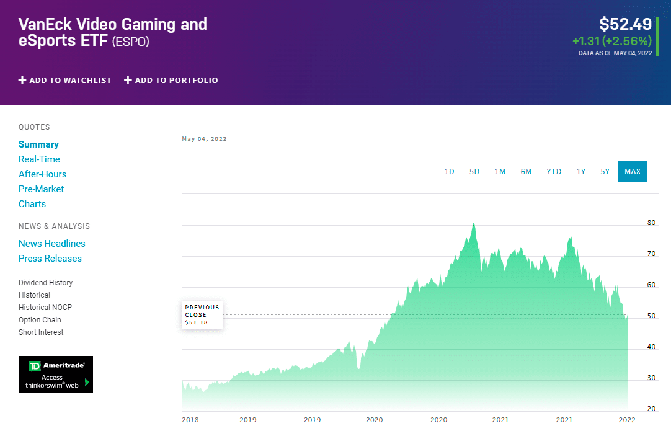Open News Headlines

point(51,244)
